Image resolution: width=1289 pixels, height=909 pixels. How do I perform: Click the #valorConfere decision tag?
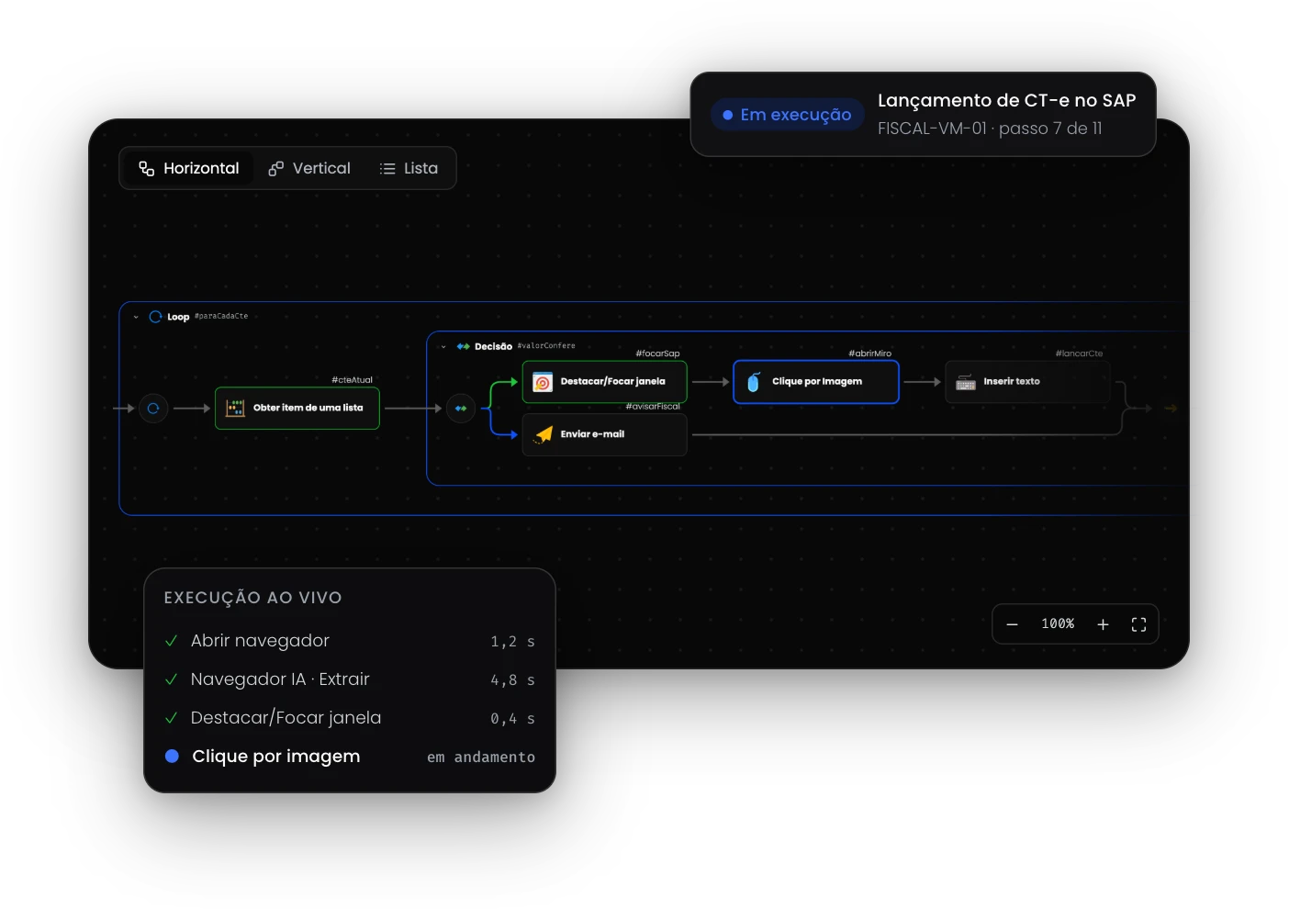(546, 346)
